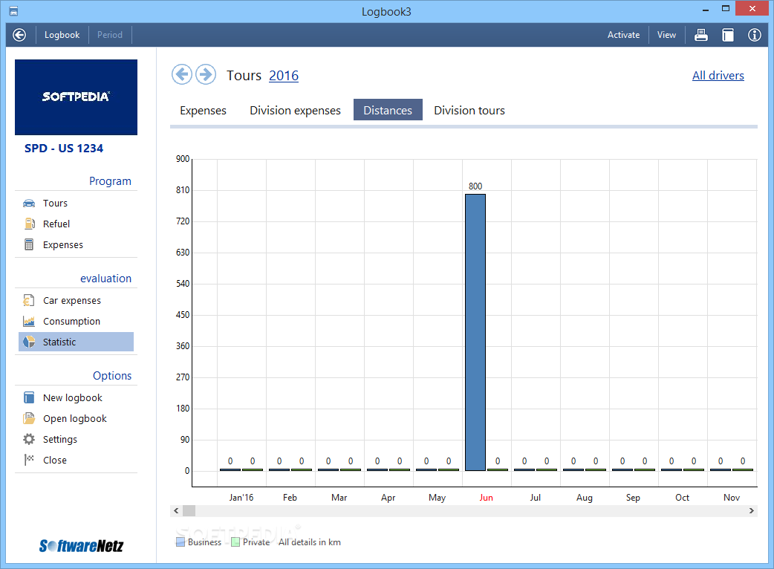Click the New logbook book icon
This screenshot has height=569, width=774.
tap(29, 397)
